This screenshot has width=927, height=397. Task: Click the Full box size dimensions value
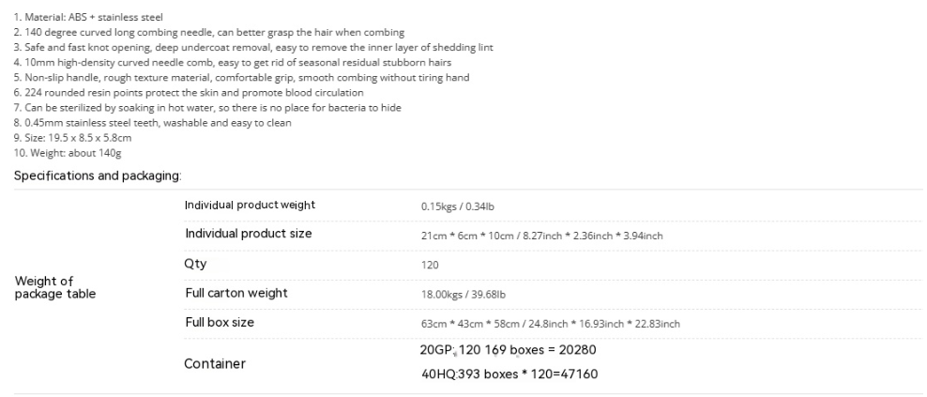(551, 324)
